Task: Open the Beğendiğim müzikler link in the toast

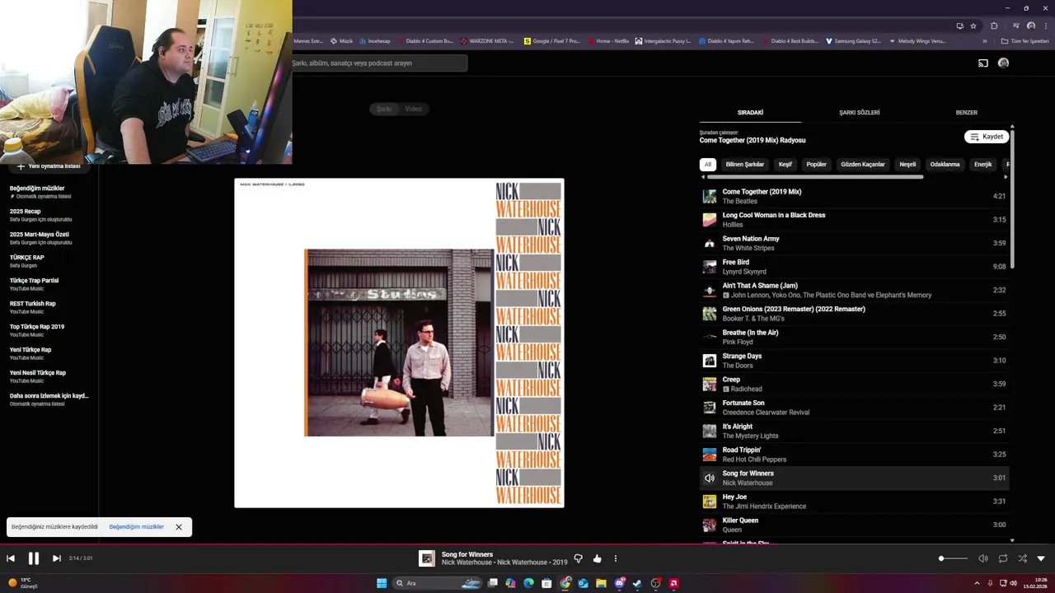Action: [x=136, y=527]
